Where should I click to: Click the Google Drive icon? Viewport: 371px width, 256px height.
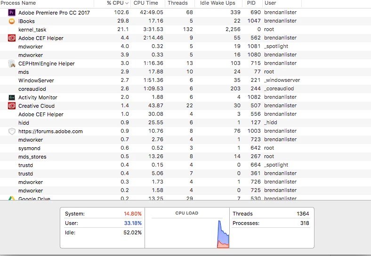12,198
